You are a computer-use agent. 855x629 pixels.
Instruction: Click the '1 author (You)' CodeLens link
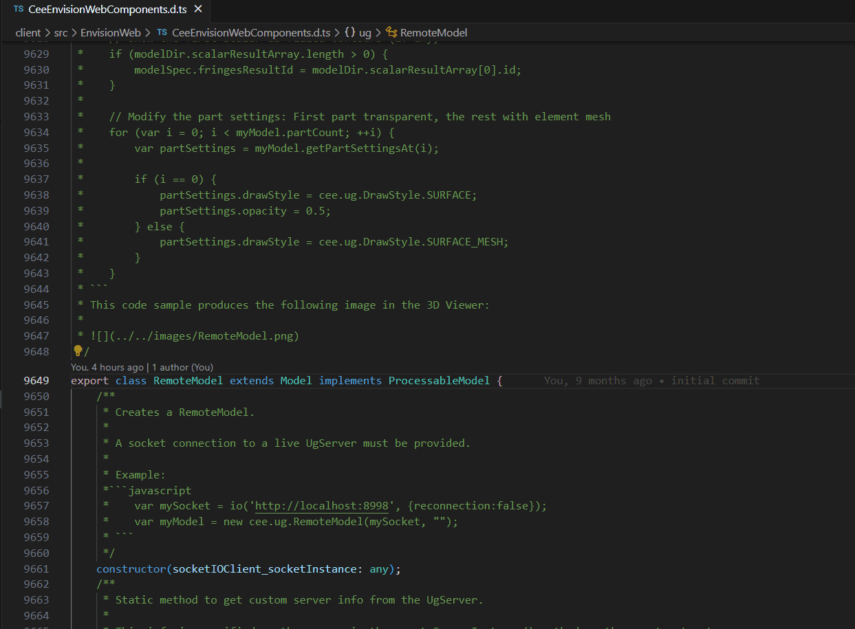[182, 367]
